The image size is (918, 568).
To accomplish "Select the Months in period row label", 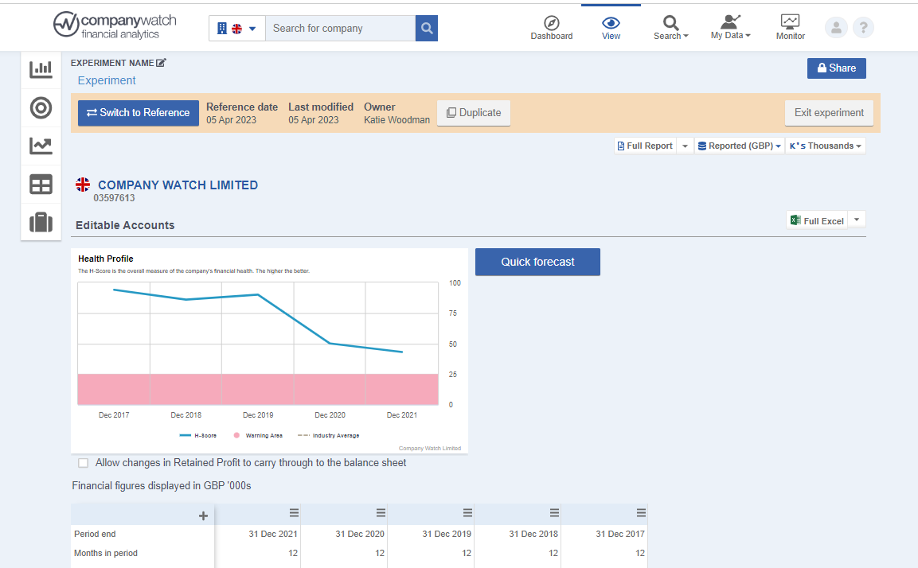I will (x=106, y=554).
